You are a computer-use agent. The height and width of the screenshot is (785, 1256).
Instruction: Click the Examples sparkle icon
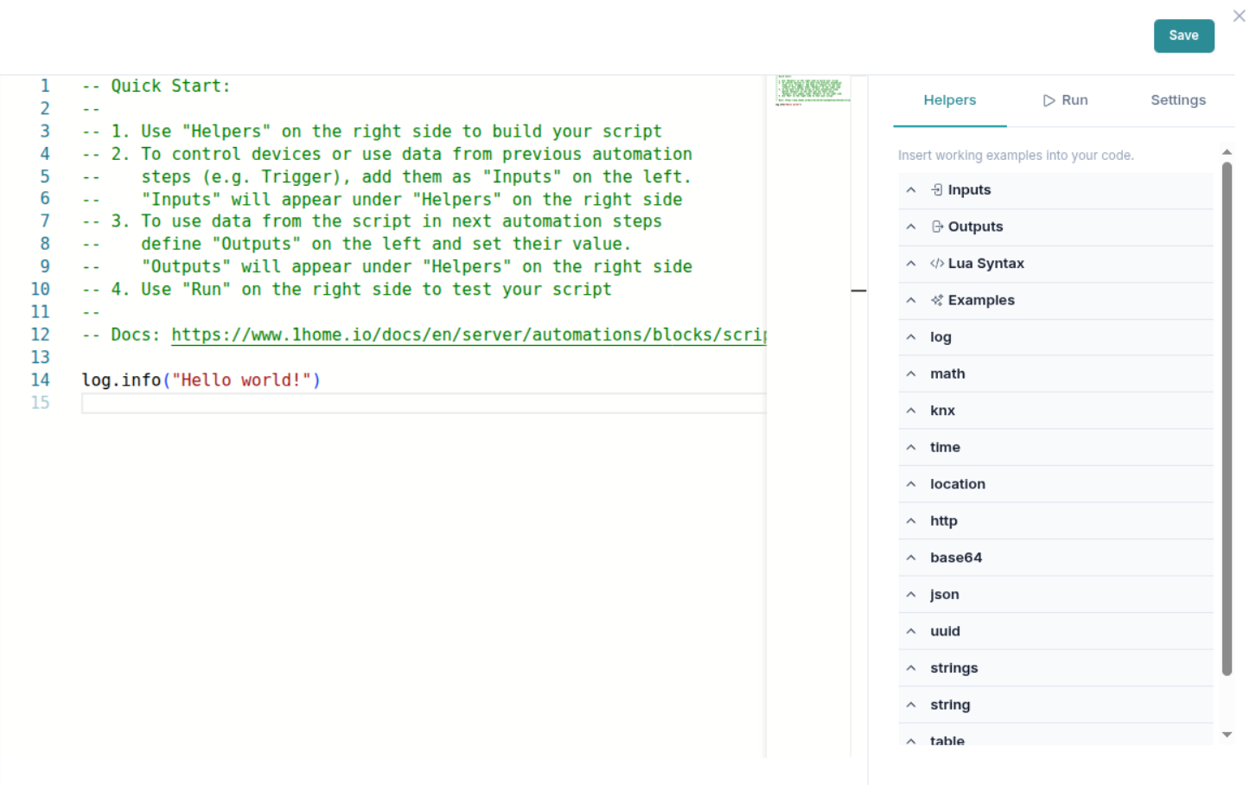click(936, 300)
